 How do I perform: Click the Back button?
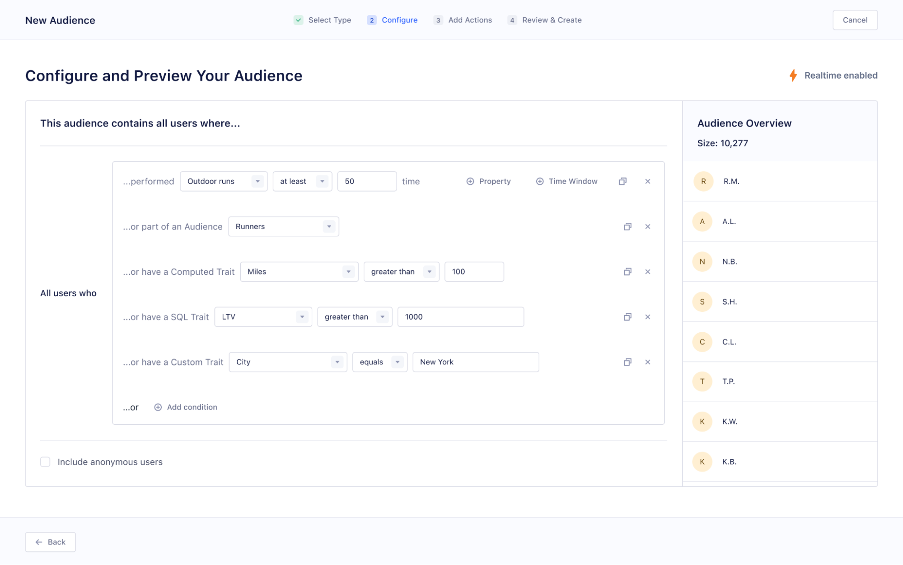coord(50,541)
